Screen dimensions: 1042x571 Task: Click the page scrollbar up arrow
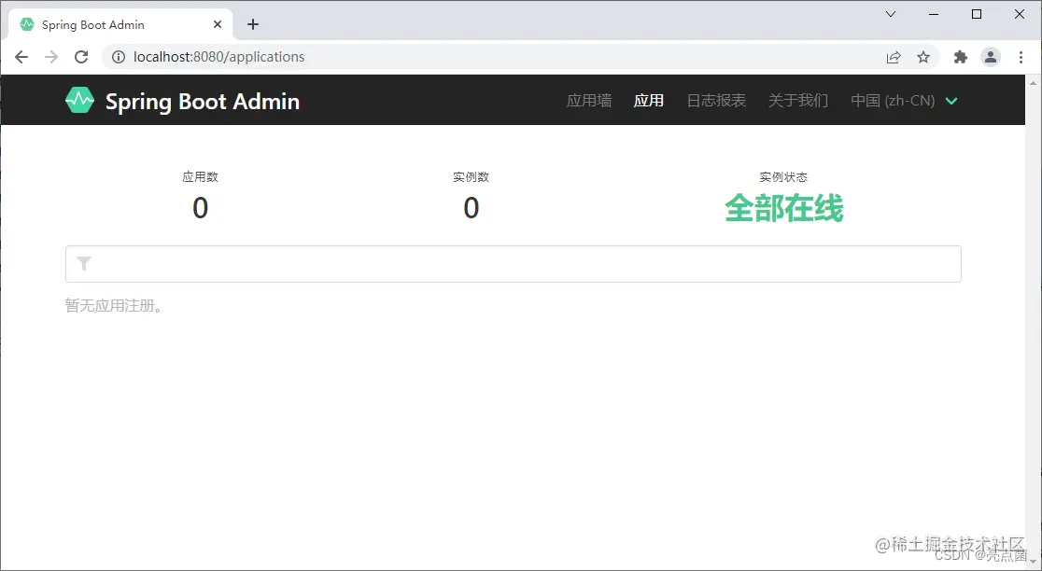tap(1034, 83)
